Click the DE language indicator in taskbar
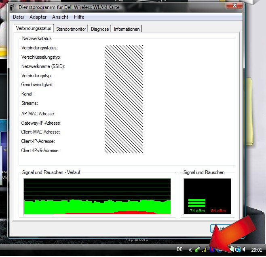This screenshot has height=257, width=266. (179, 249)
